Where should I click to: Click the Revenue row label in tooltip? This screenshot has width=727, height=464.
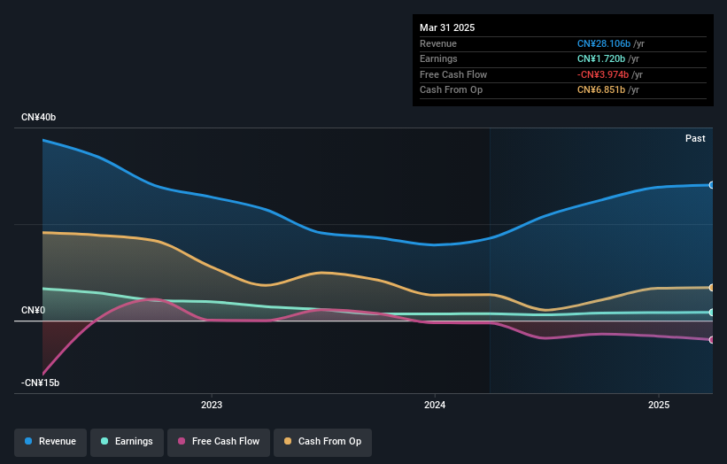click(x=438, y=43)
